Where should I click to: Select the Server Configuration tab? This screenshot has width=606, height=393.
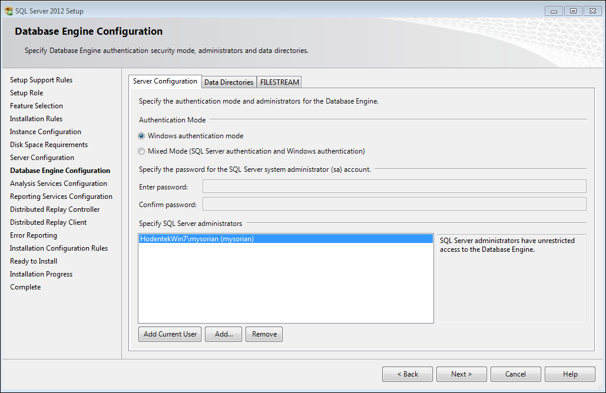[x=165, y=81]
